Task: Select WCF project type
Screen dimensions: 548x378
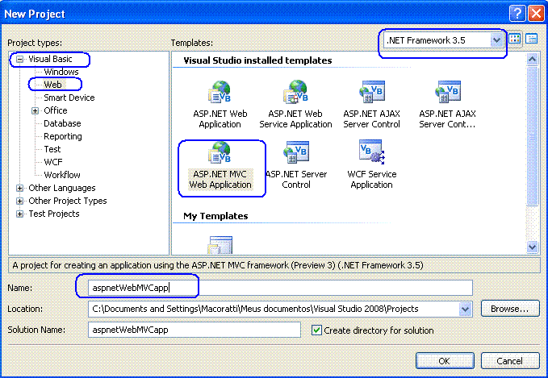Action: (x=53, y=162)
